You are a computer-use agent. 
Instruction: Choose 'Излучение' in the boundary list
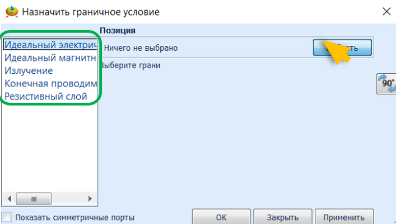click(29, 70)
